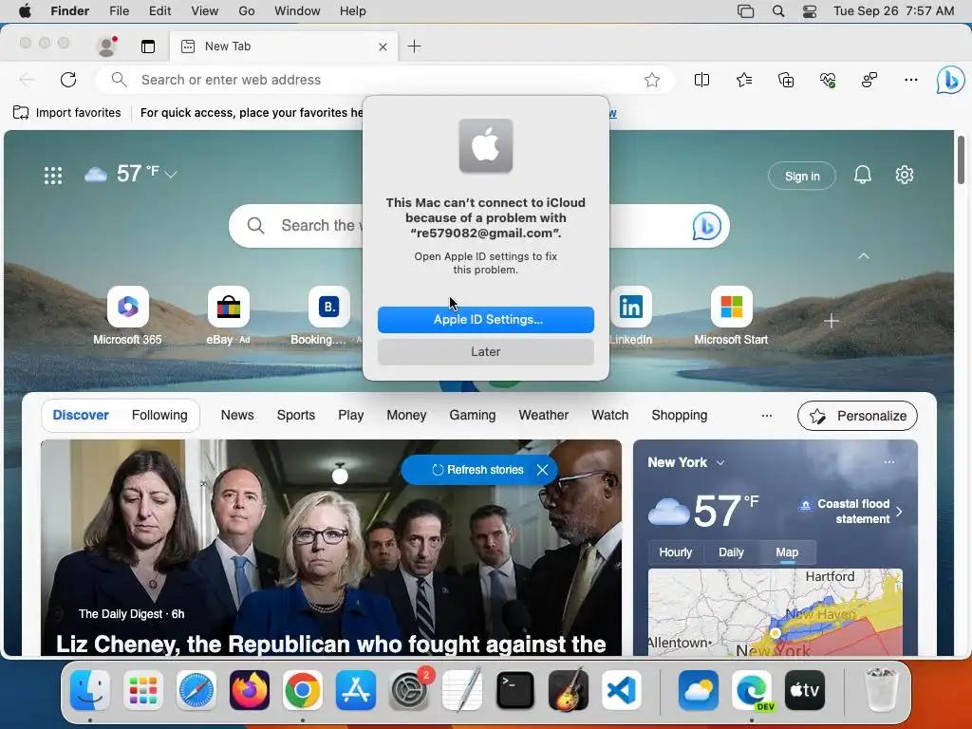
Task: Launch Visual Studio Code from Dock
Action: point(621,690)
